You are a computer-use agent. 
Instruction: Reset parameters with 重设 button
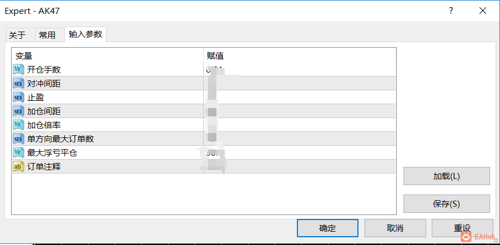pyautogui.click(x=462, y=228)
